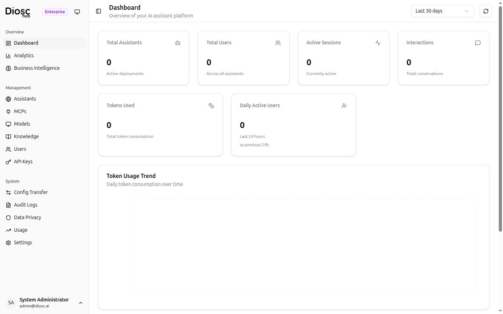Click the Business Intelligence brain icon
Viewport: 503px width, 314px height.
click(x=8, y=68)
